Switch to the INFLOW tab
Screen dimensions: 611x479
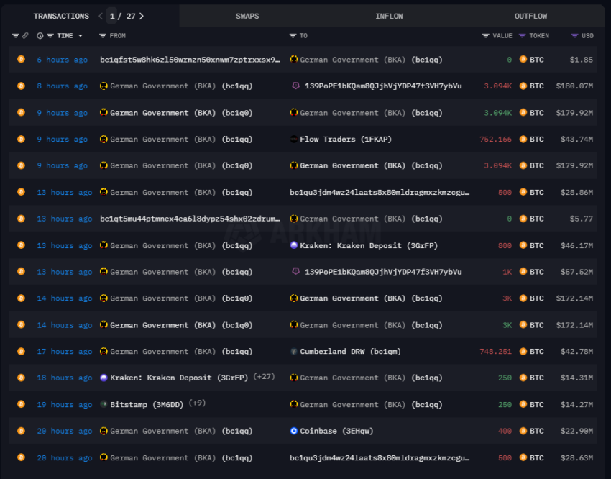click(389, 16)
